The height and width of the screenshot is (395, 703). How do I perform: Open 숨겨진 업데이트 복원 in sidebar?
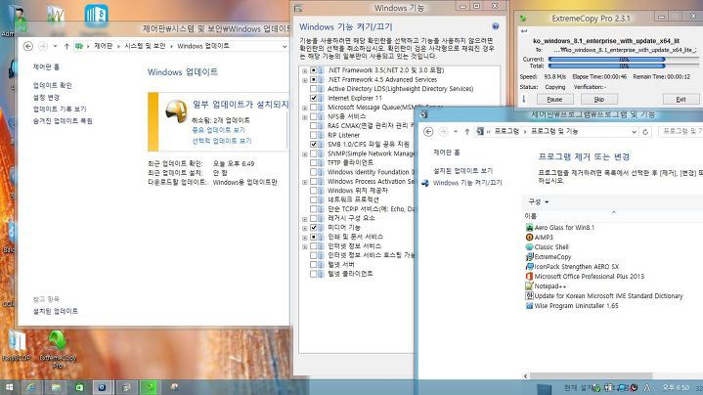(63, 121)
